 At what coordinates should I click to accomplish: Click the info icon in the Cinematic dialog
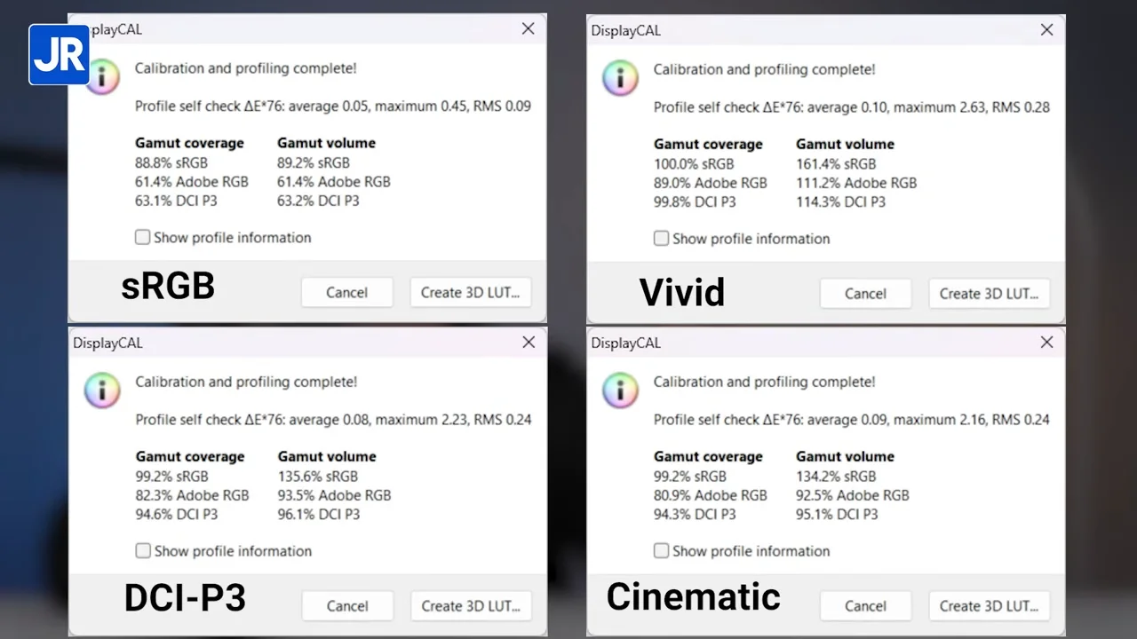[620, 390]
